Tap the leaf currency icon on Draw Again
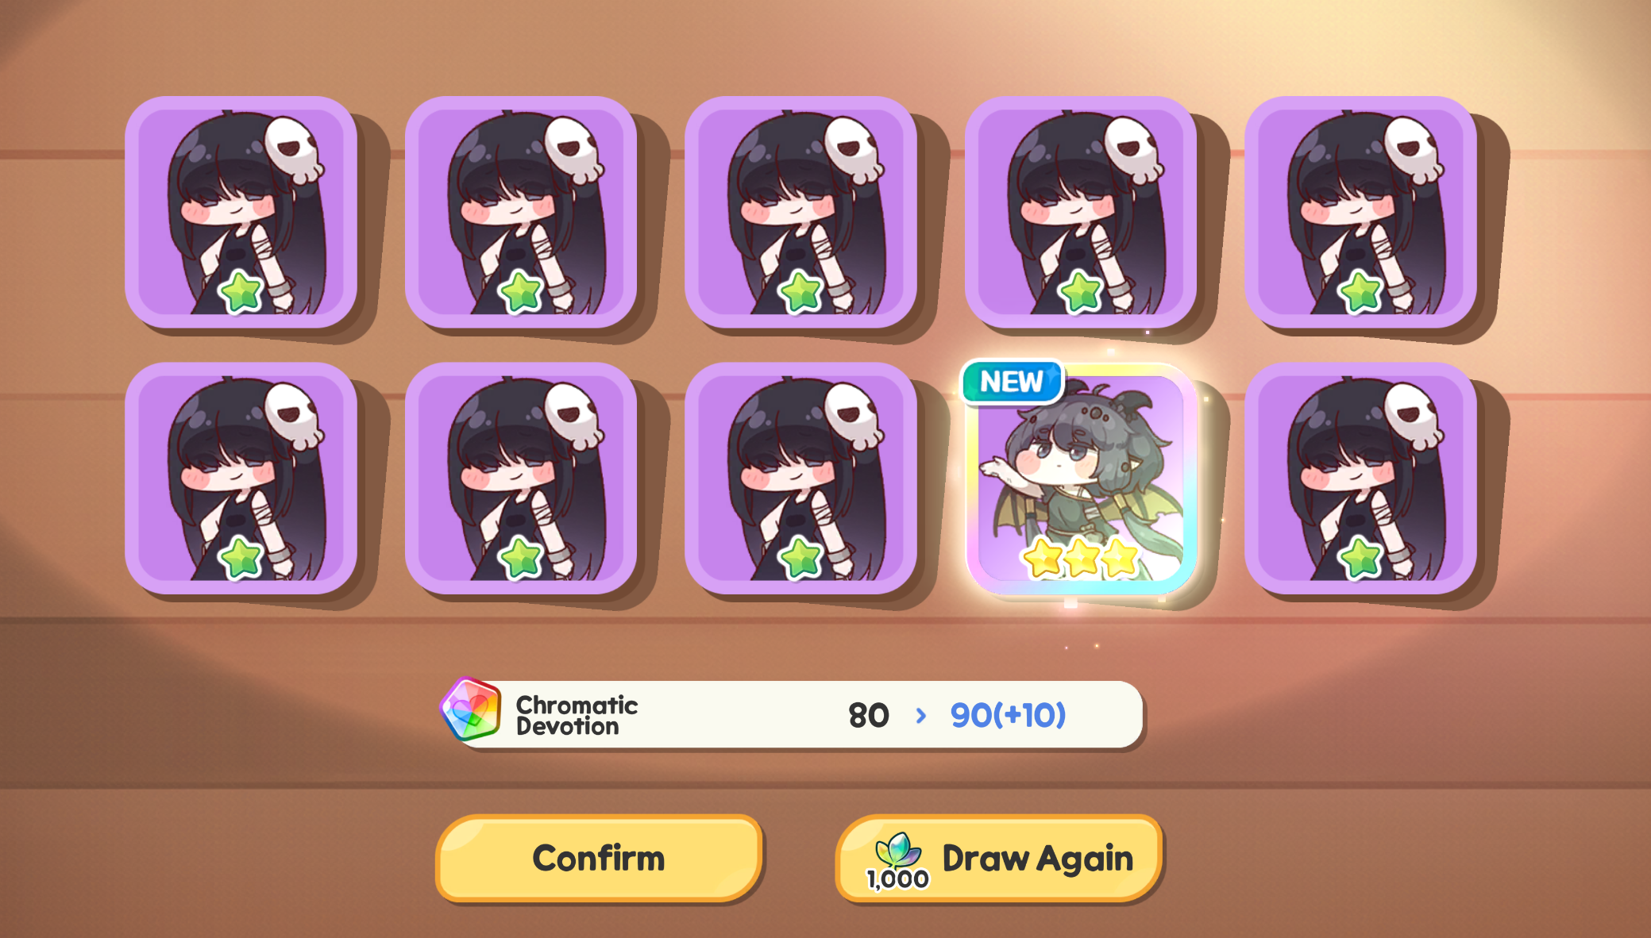 point(898,850)
